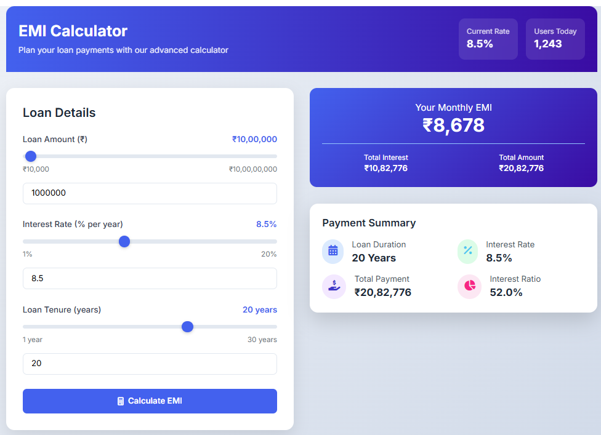The height and width of the screenshot is (435, 601).
Task: Click the percent icon beside Interest Rate
Action: [x=468, y=250]
